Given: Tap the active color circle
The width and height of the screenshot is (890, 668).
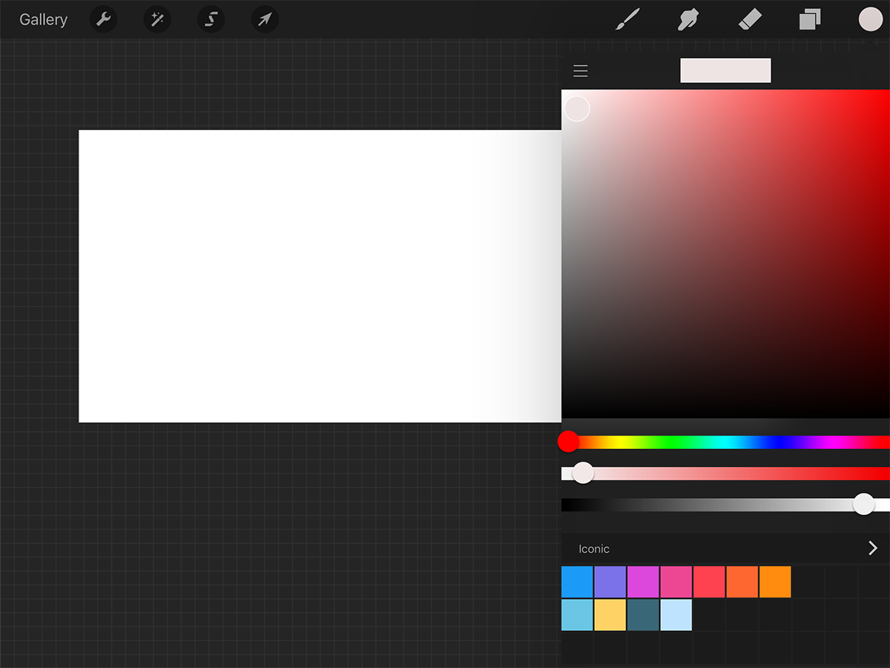Looking at the screenshot, I should 871,20.
